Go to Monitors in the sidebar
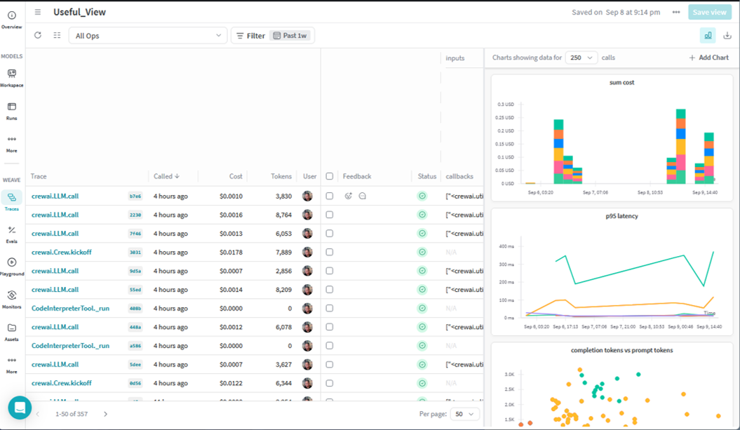The image size is (740, 430). pos(12,299)
